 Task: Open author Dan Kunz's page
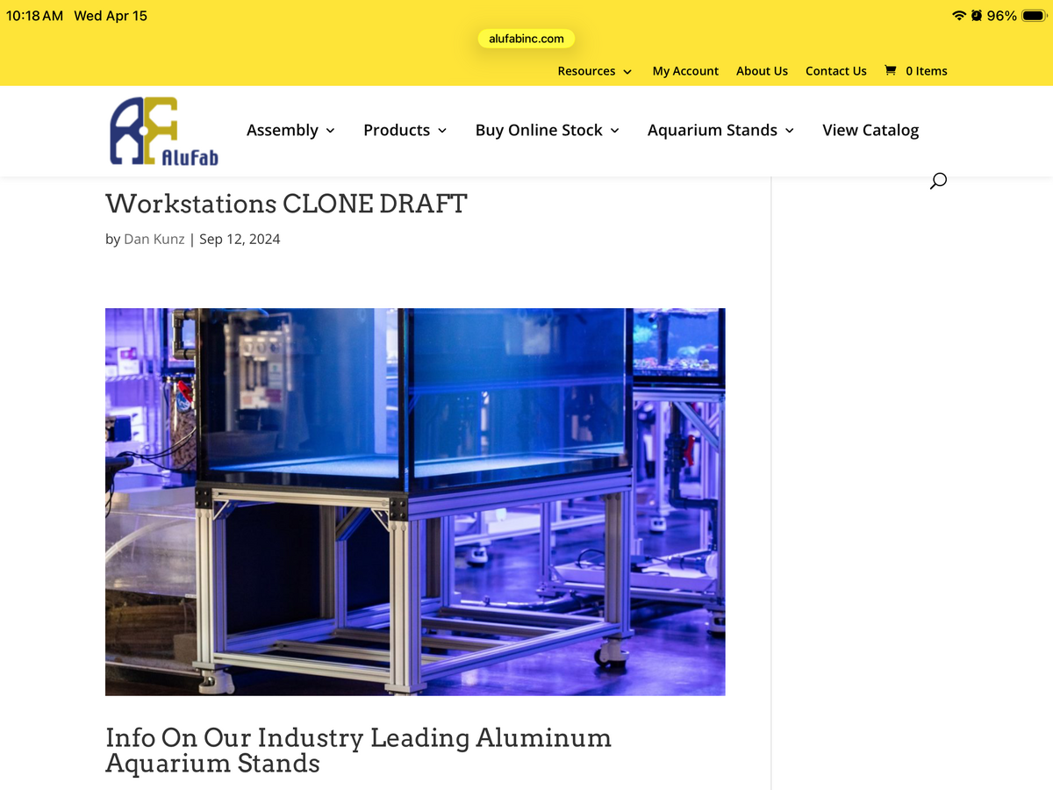154,239
